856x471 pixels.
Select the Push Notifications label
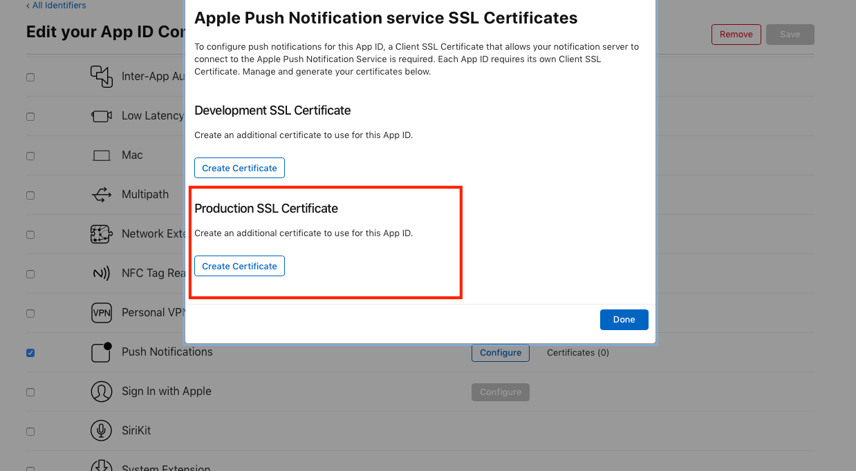click(x=167, y=352)
